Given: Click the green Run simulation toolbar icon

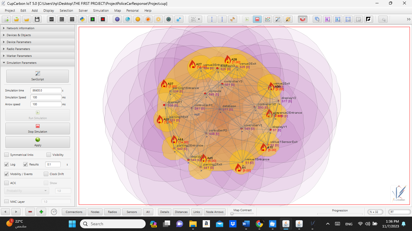Looking at the screenshot, I should (93, 19).
